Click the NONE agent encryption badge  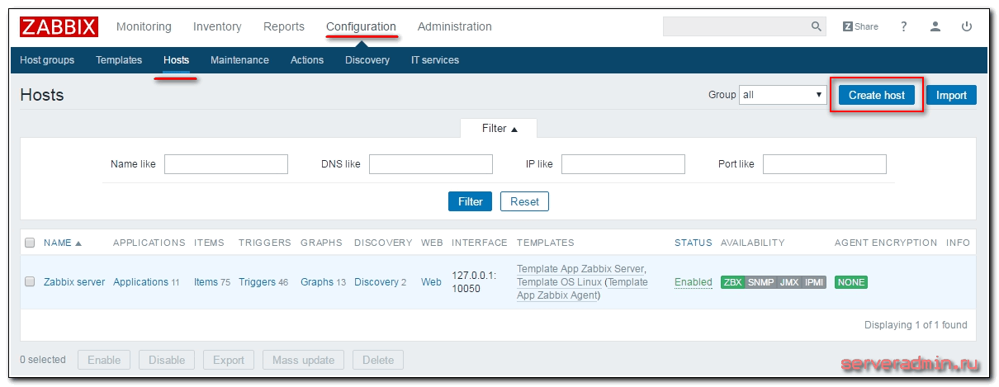click(x=851, y=282)
